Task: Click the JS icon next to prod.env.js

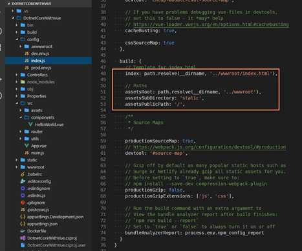Action: point(27,68)
